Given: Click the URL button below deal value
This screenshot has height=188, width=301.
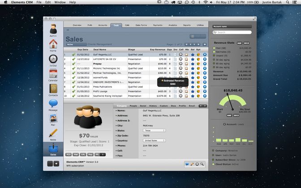Looking at the screenshot, I should tap(84, 154).
